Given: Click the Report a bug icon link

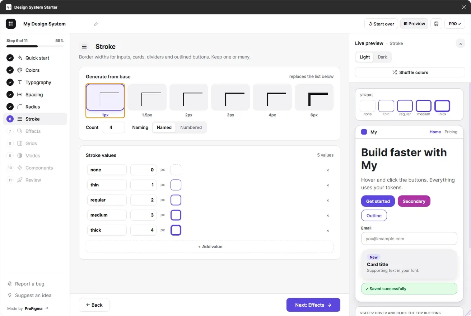Looking at the screenshot, I should pyautogui.click(x=10, y=284).
